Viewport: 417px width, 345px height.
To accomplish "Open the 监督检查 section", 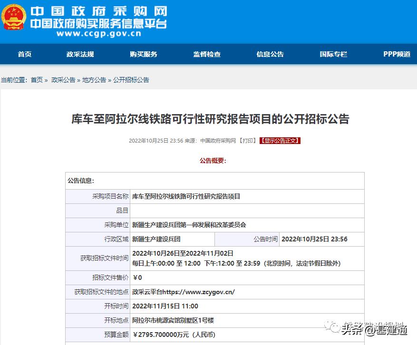I will (206, 54).
